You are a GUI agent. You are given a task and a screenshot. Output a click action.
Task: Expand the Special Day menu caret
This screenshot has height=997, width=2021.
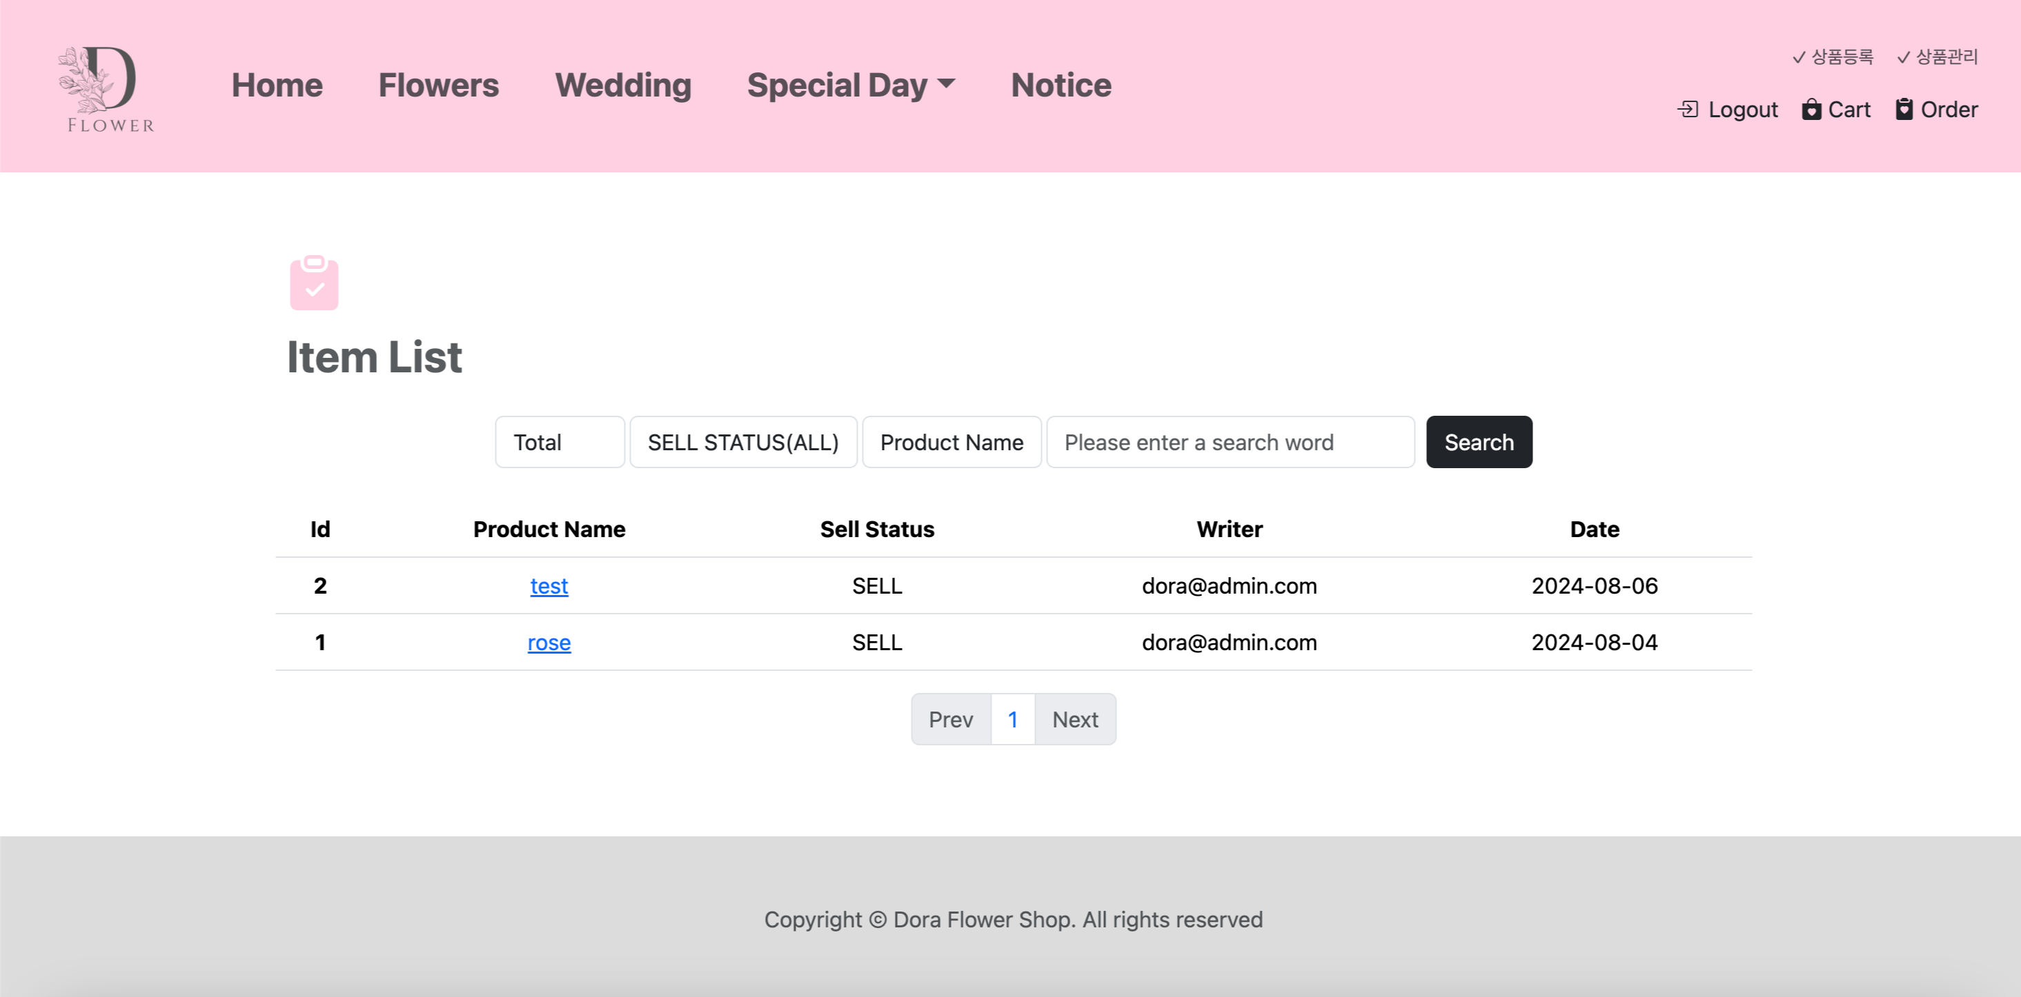tap(947, 84)
